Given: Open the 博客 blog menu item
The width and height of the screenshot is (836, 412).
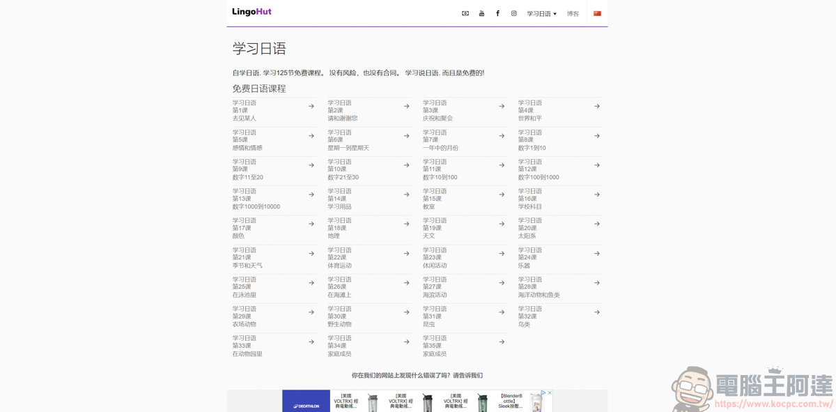Looking at the screenshot, I should click(x=573, y=14).
